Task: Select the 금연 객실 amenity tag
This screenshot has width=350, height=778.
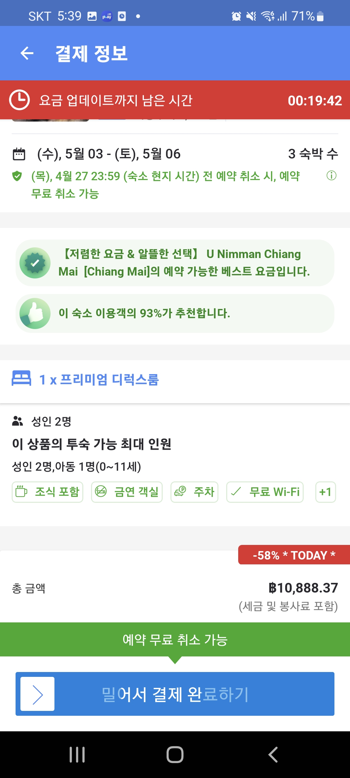Action: (x=127, y=492)
